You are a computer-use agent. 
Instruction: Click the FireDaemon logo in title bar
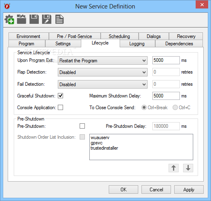[7, 6]
